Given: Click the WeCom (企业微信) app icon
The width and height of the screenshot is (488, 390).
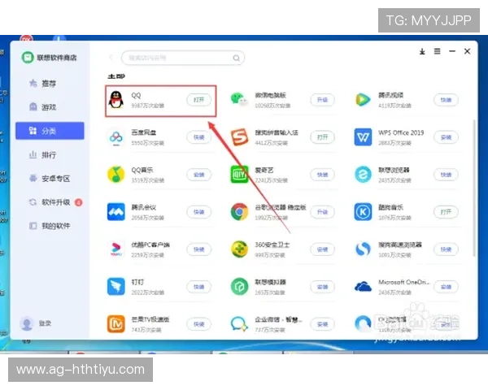Looking at the screenshot, I should click(239, 323).
